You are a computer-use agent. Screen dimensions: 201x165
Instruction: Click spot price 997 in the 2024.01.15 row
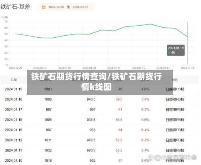(49, 130)
